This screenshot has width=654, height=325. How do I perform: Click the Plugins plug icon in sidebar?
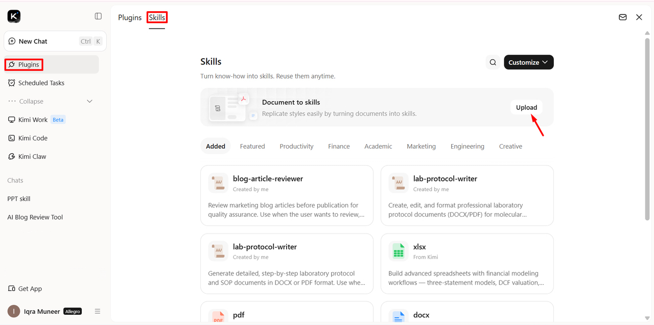click(x=12, y=64)
